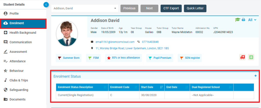Click the Enrolment Status section heading
261x108 pixels.
[x=67, y=76]
